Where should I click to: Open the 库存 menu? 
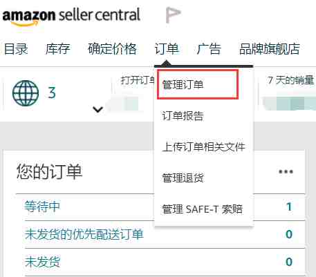click(x=57, y=49)
